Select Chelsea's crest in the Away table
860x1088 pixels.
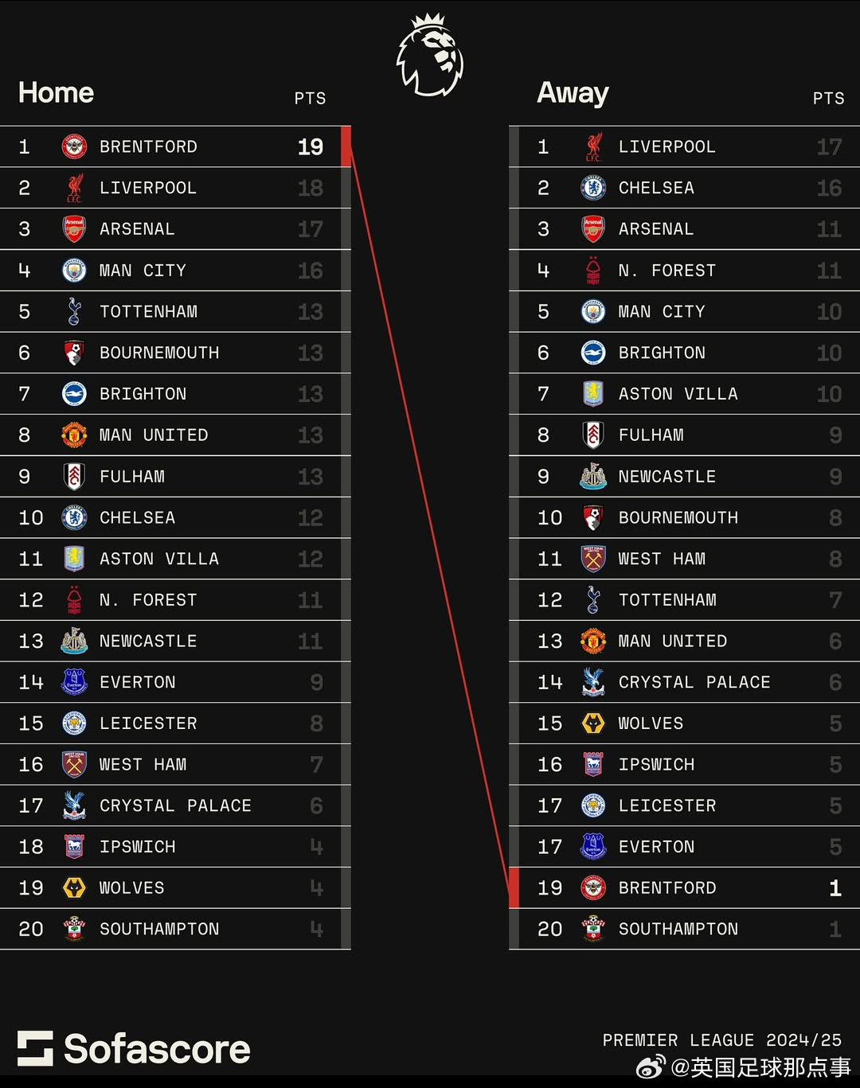593,188
